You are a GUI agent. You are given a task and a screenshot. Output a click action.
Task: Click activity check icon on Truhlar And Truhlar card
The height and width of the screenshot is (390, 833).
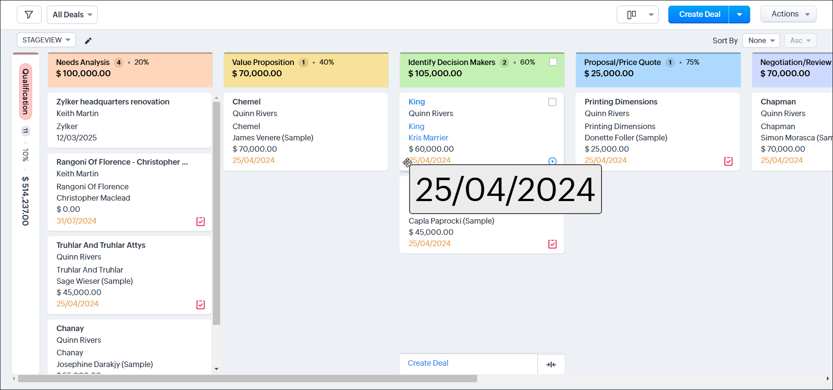click(x=200, y=305)
